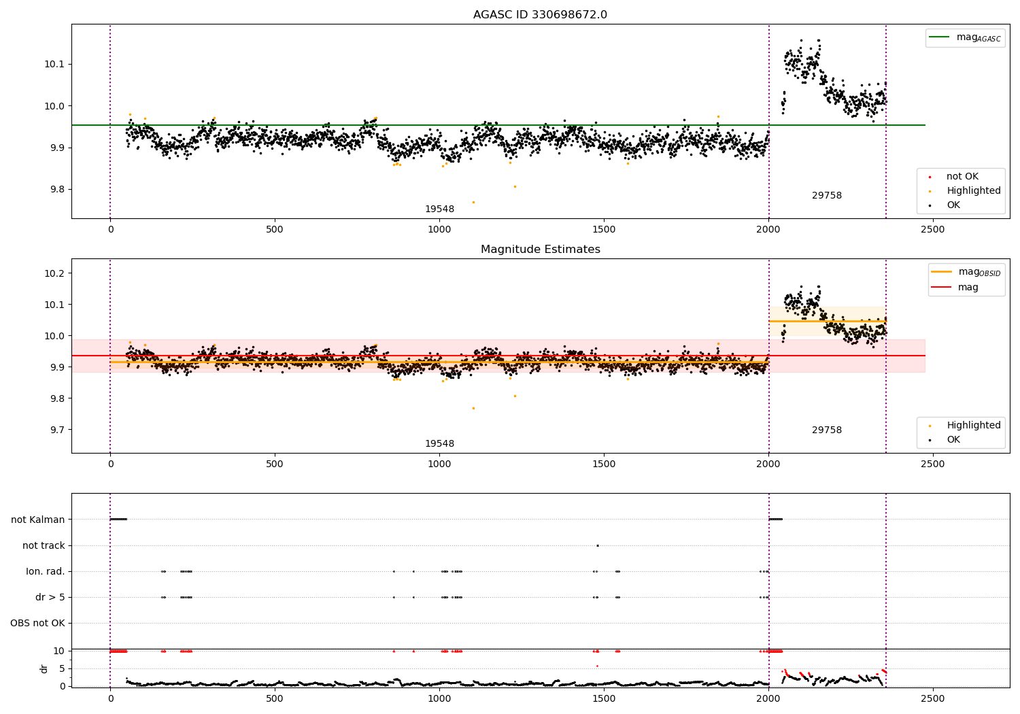Viewport: 1020px width, 714px height.
Task: Click the red line sample beside "mag" legend entry
Action: (x=942, y=288)
